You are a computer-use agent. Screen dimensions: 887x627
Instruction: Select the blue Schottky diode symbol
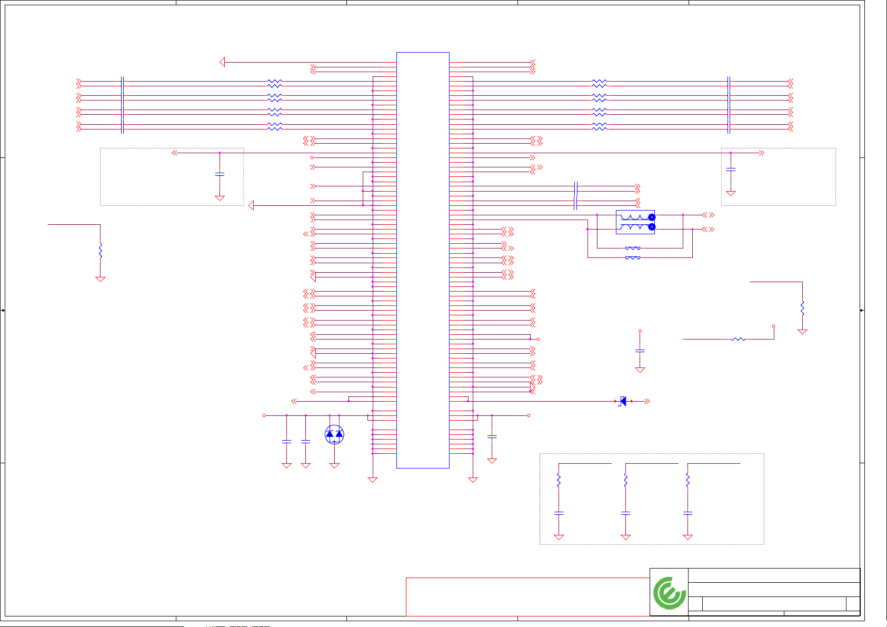(x=623, y=401)
